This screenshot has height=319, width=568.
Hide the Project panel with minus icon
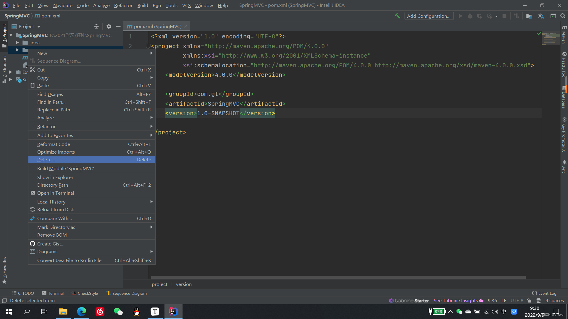(x=118, y=26)
